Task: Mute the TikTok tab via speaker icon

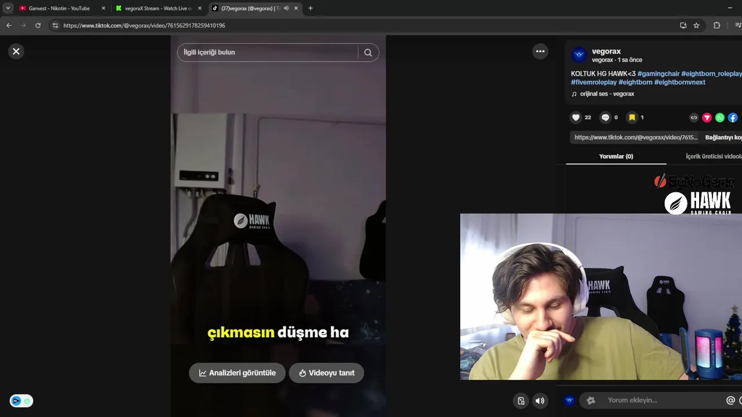Action: tap(286, 9)
